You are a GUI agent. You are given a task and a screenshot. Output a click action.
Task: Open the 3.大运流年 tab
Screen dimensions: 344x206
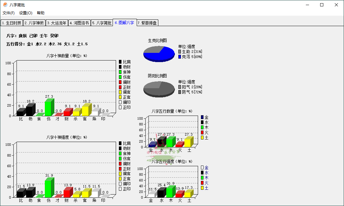[57, 23]
